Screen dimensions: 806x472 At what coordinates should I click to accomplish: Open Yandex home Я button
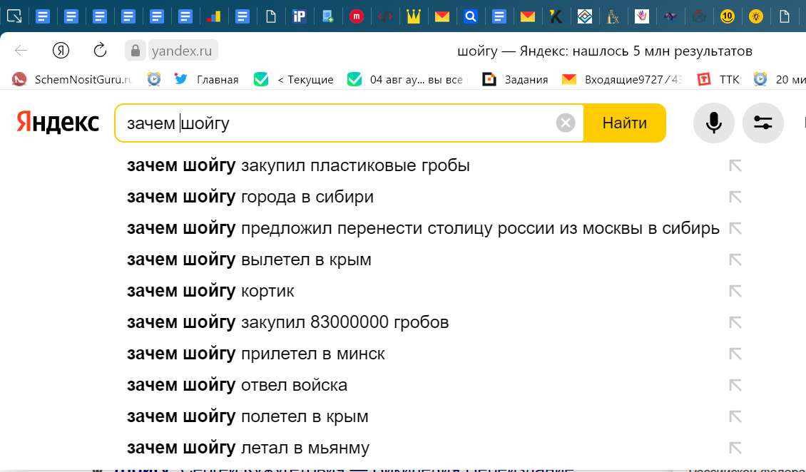61,51
